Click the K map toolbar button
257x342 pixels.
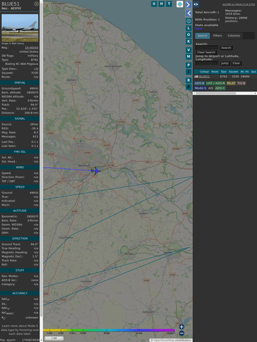[x=188, y=41]
